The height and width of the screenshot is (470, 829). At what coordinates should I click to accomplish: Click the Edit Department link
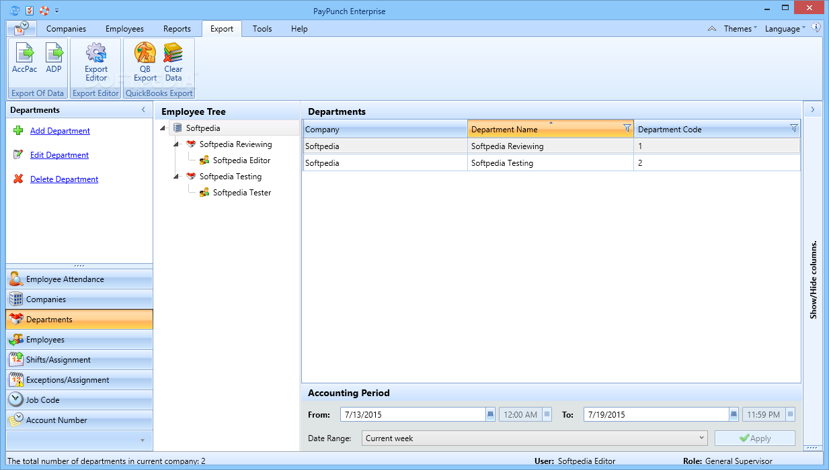tap(59, 155)
